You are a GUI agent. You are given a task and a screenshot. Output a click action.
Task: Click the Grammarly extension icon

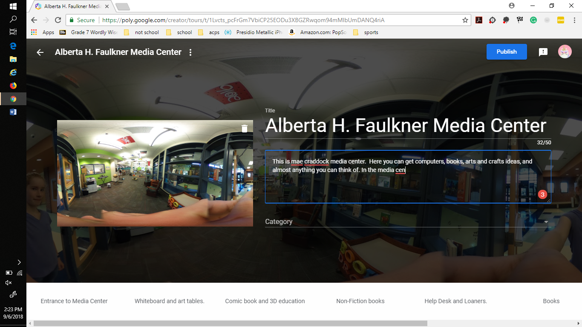(533, 20)
